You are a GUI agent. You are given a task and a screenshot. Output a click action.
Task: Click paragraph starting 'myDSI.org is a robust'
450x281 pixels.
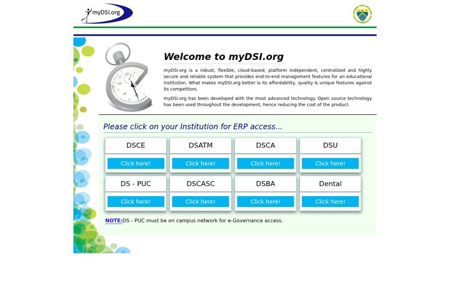click(x=267, y=79)
